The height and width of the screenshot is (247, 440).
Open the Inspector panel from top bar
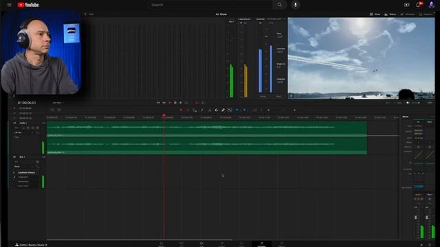pyautogui.click(x=426, y=14)
